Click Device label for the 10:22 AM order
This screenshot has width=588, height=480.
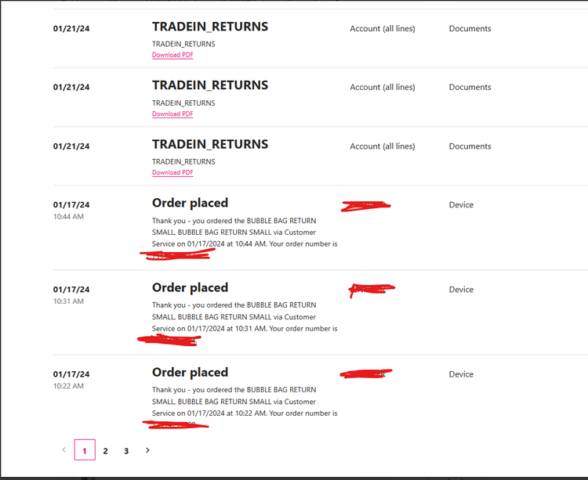click(x=461, y=374)
